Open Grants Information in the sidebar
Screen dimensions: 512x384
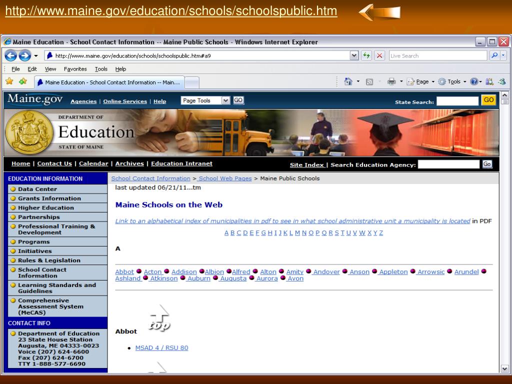click(49, 198)
